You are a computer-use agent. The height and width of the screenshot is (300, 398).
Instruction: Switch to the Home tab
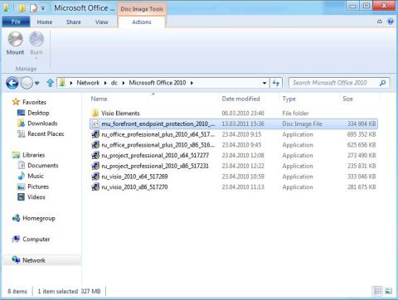[45, 22]
